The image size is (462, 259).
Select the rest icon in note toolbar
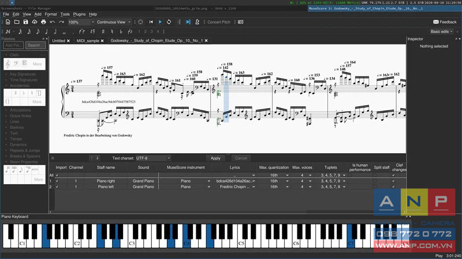(x=93, y=32)
